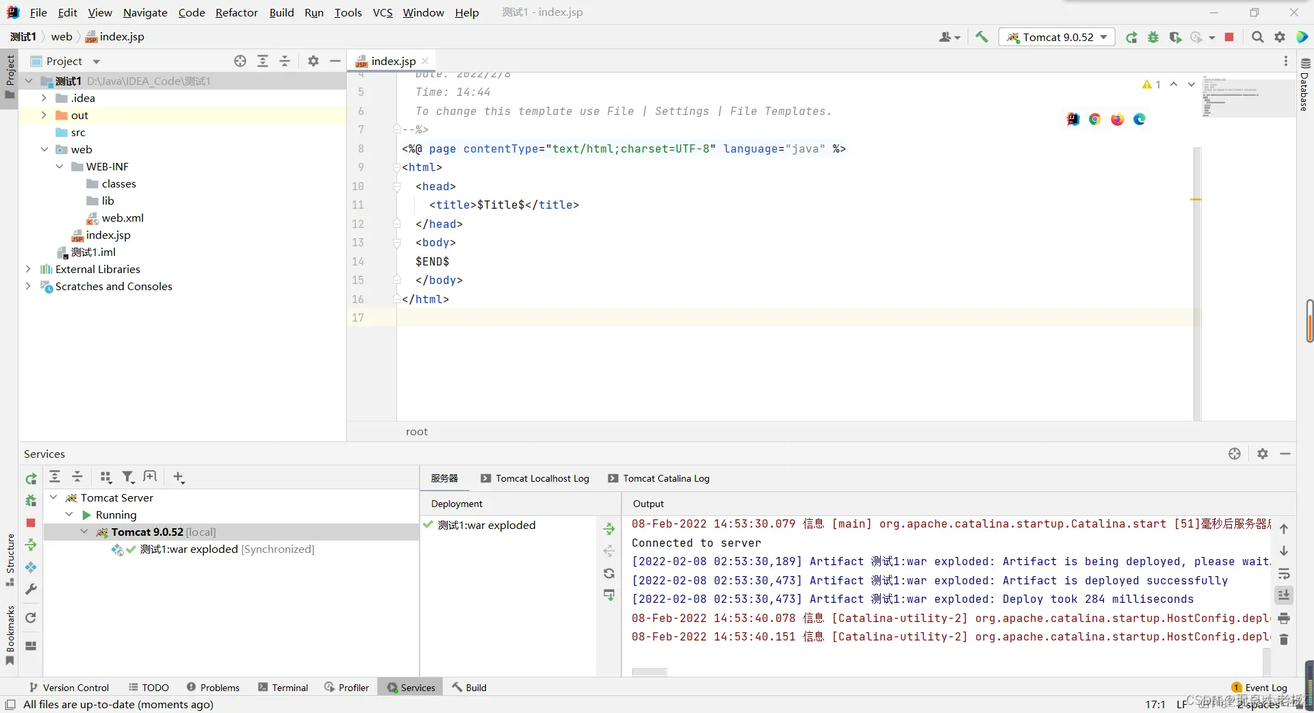Toggle scroll-to-end in the Output console
This screenshot has height=713, width=1314.
pyautogui.click(x=1284, y=595)
